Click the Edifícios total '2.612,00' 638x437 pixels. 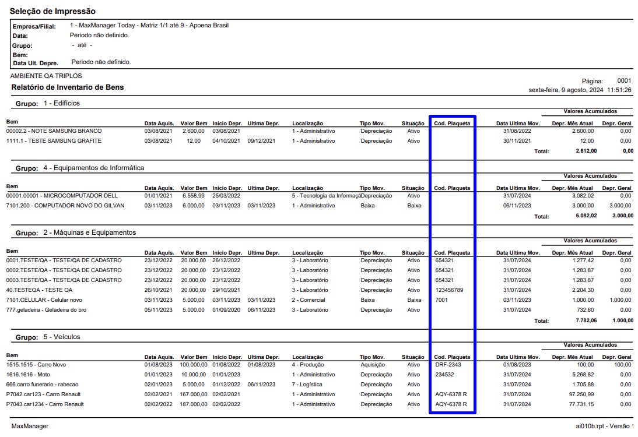(x=586, y=151)
